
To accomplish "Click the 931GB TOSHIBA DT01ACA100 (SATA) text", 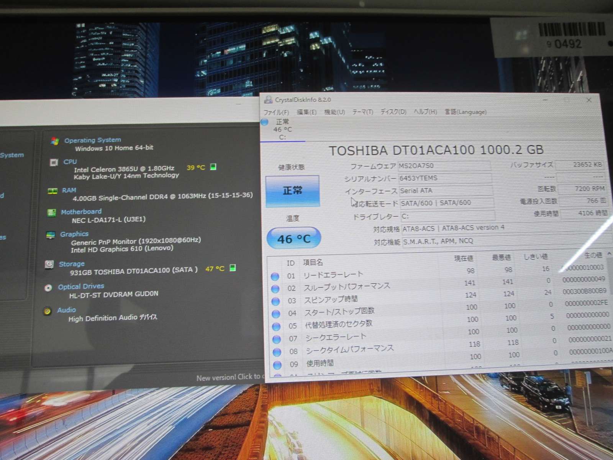I will (134, 271).
